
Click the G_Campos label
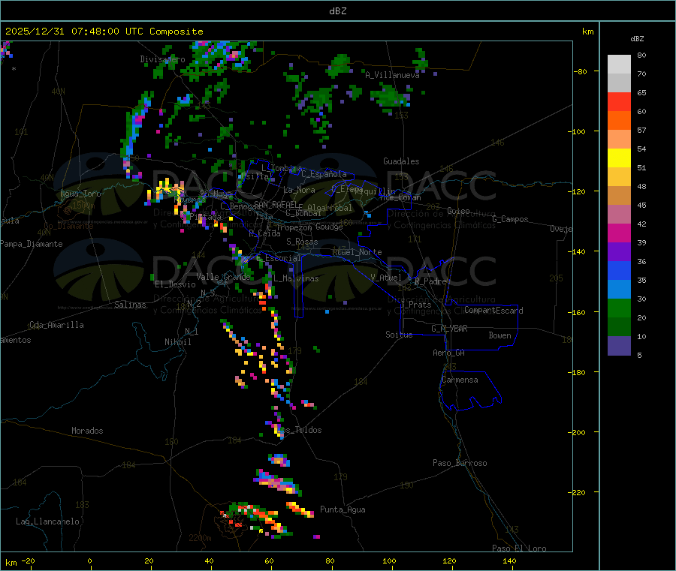(510, 219)
